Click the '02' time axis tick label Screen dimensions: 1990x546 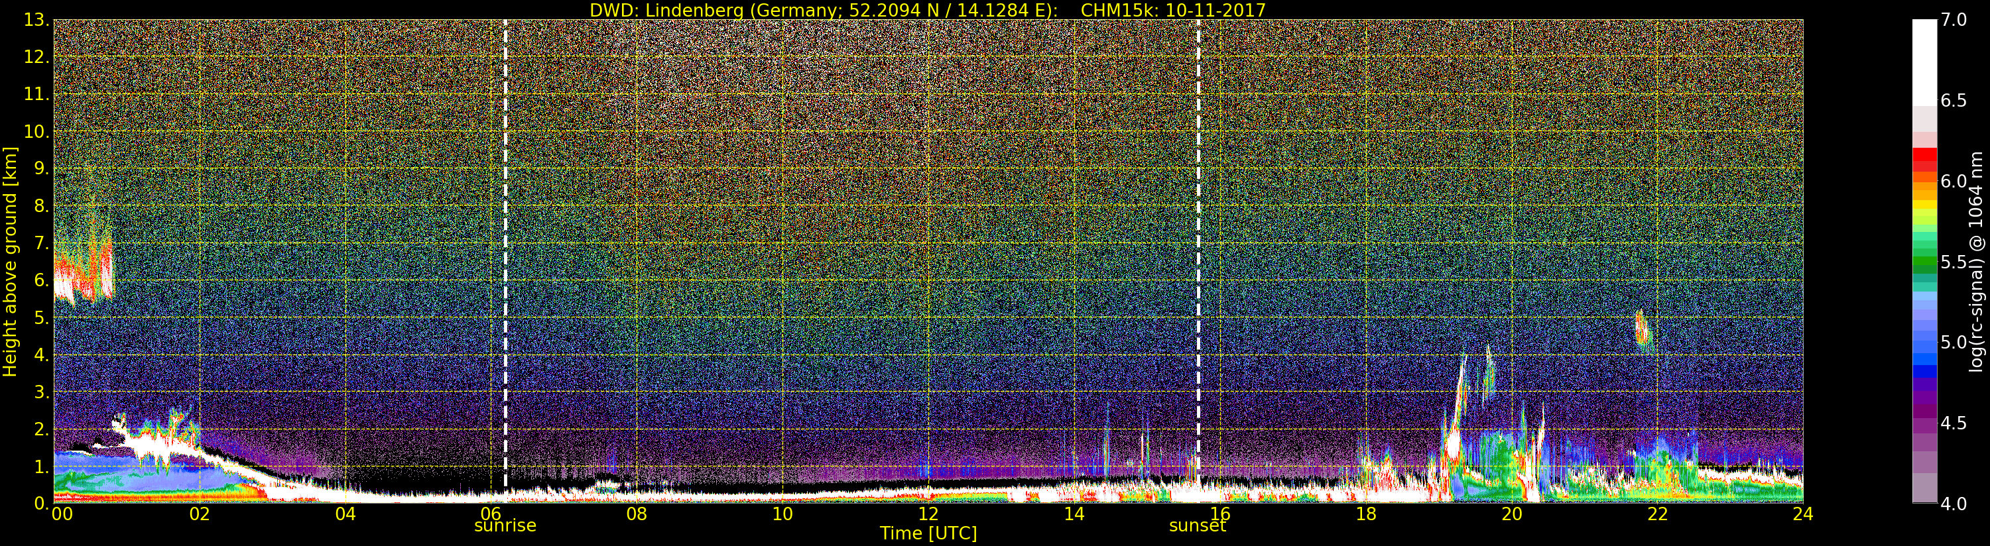pos(200,514)
